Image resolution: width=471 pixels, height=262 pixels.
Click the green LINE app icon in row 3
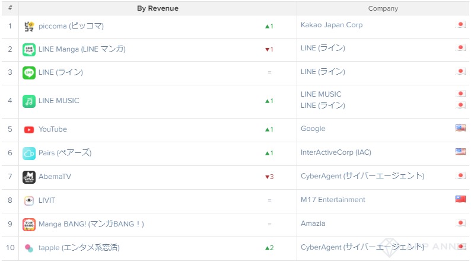(29, 73)
